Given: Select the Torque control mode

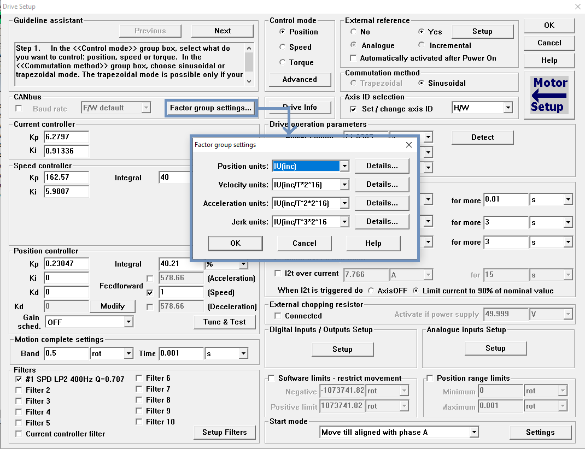Looking at the screenshot, I should [x=283, y=62].
